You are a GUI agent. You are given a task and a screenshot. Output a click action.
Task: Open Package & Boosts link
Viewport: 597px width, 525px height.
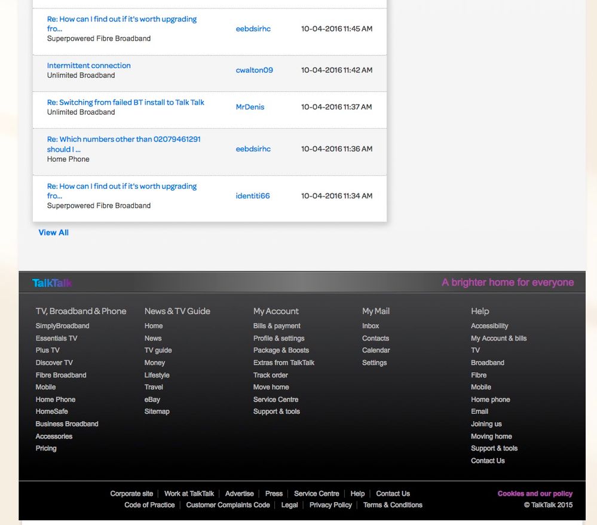click(x=281, y=351)
